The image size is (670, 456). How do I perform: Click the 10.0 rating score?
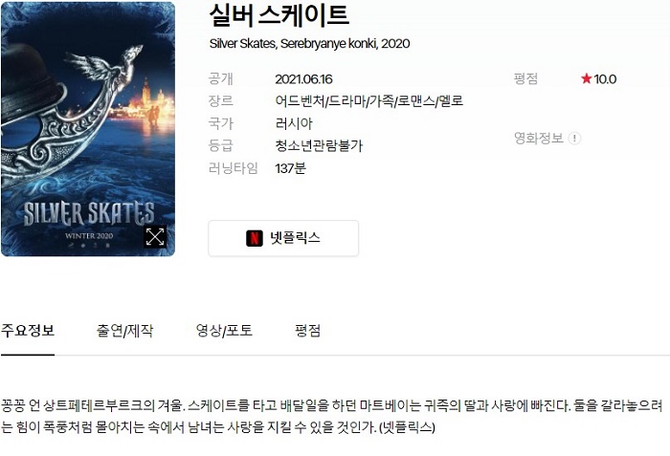(605, 79)
